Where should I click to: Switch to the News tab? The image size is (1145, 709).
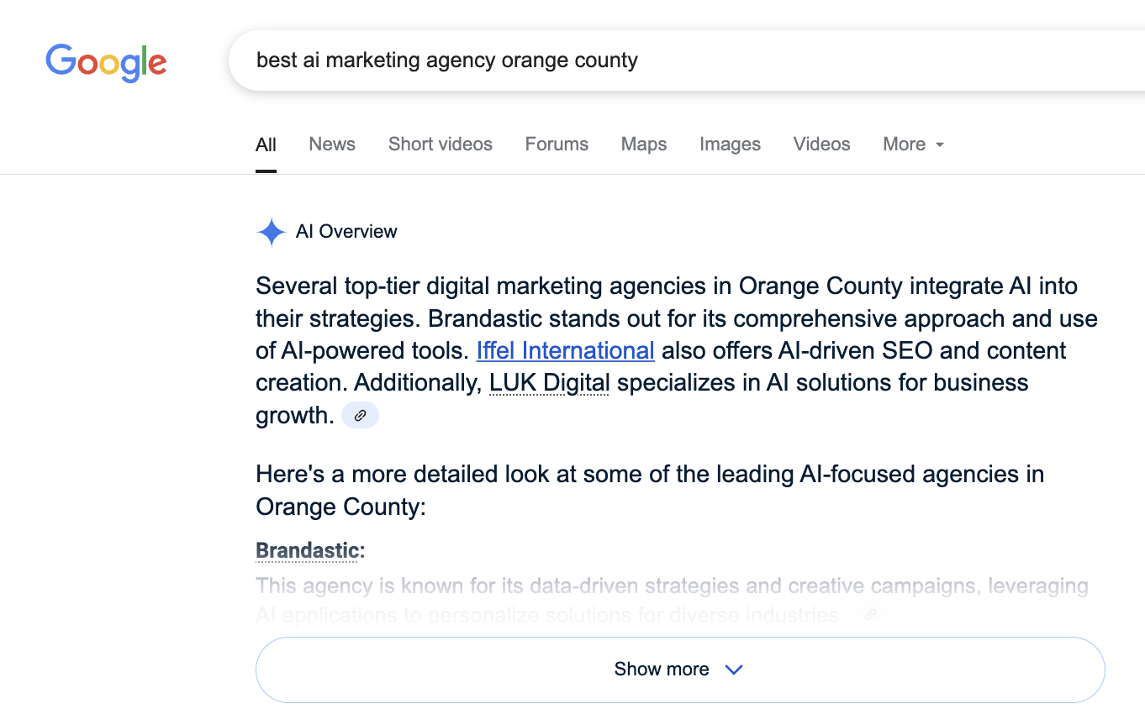[x=332, y=144]
